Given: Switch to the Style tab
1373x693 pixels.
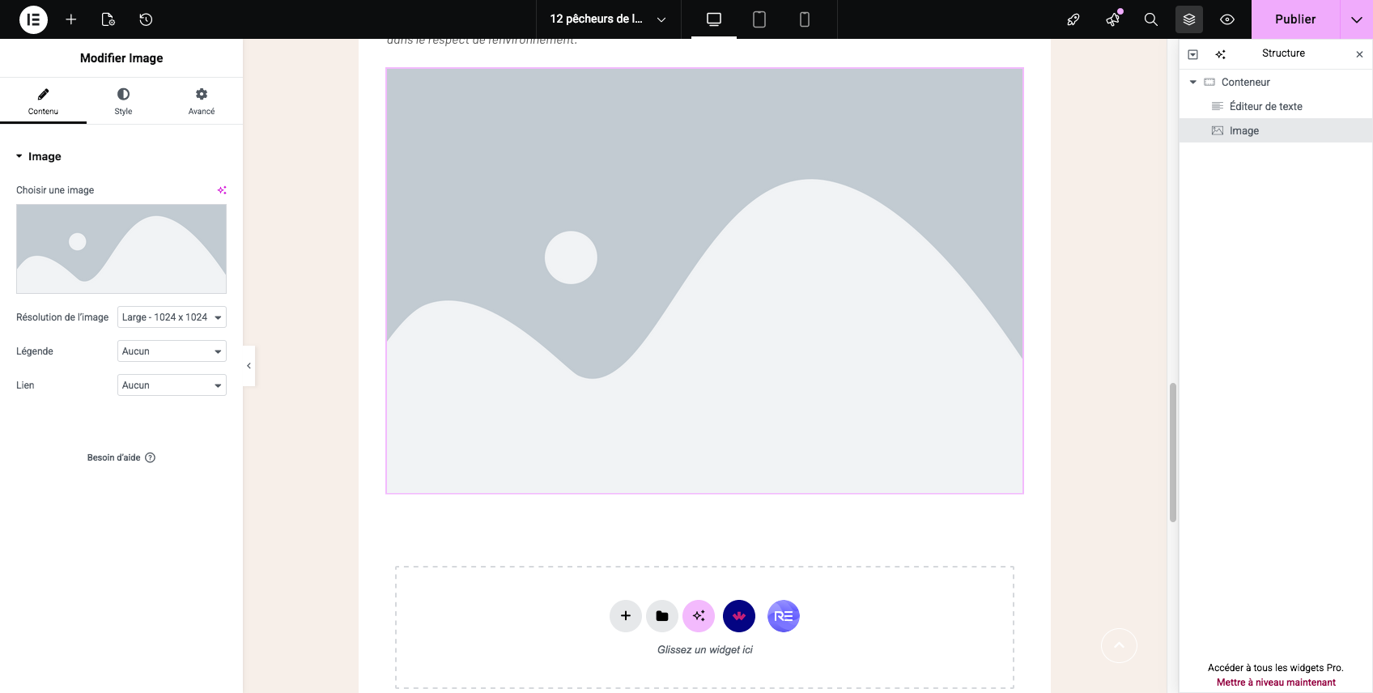Looking at the screenshot, I should click(123, 101).
